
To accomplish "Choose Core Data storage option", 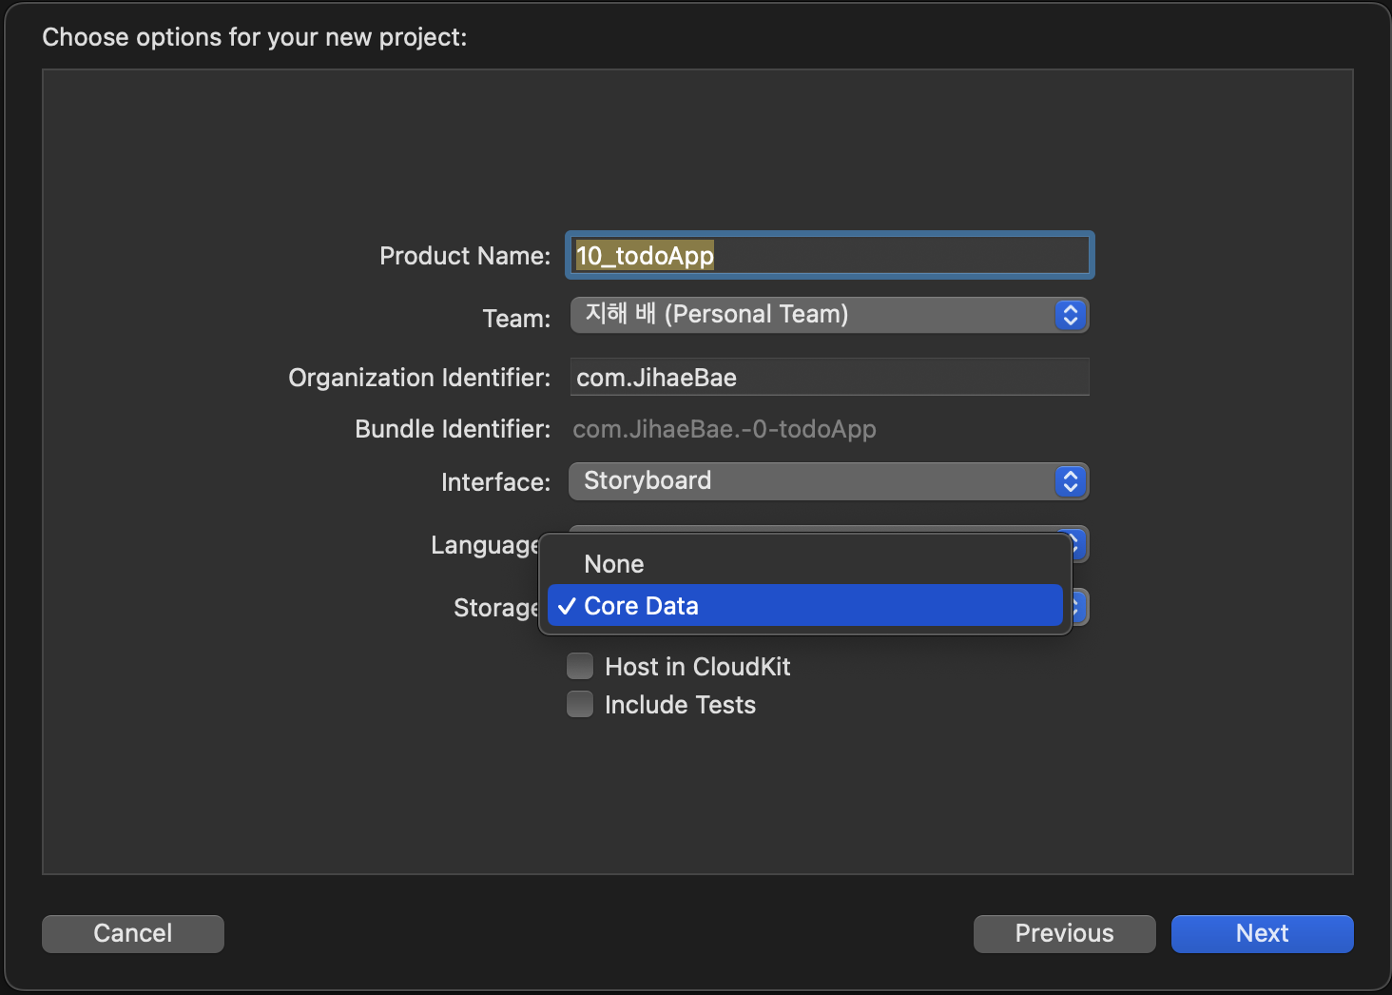I will [x=804, y=606].
